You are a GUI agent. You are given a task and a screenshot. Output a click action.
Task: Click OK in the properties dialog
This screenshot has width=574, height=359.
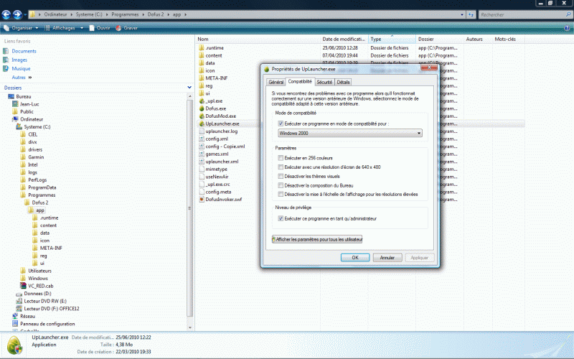click(x=355, y=258)
